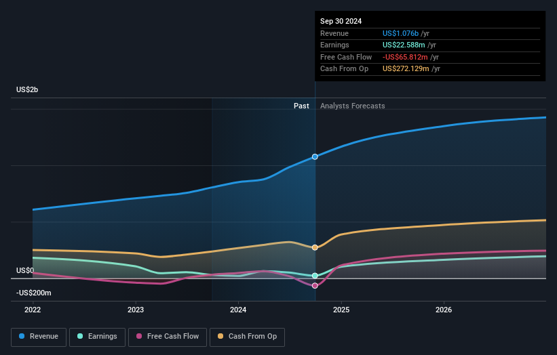Click the 2022 x-axis label

click(x=33, y=310)
